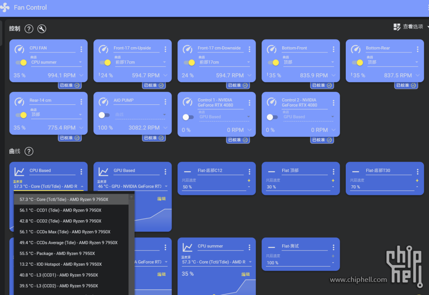Select 56.1 °C CCD1 (Tdie) source option
This screenshot has width=429, height=295.
coord(71,210)
